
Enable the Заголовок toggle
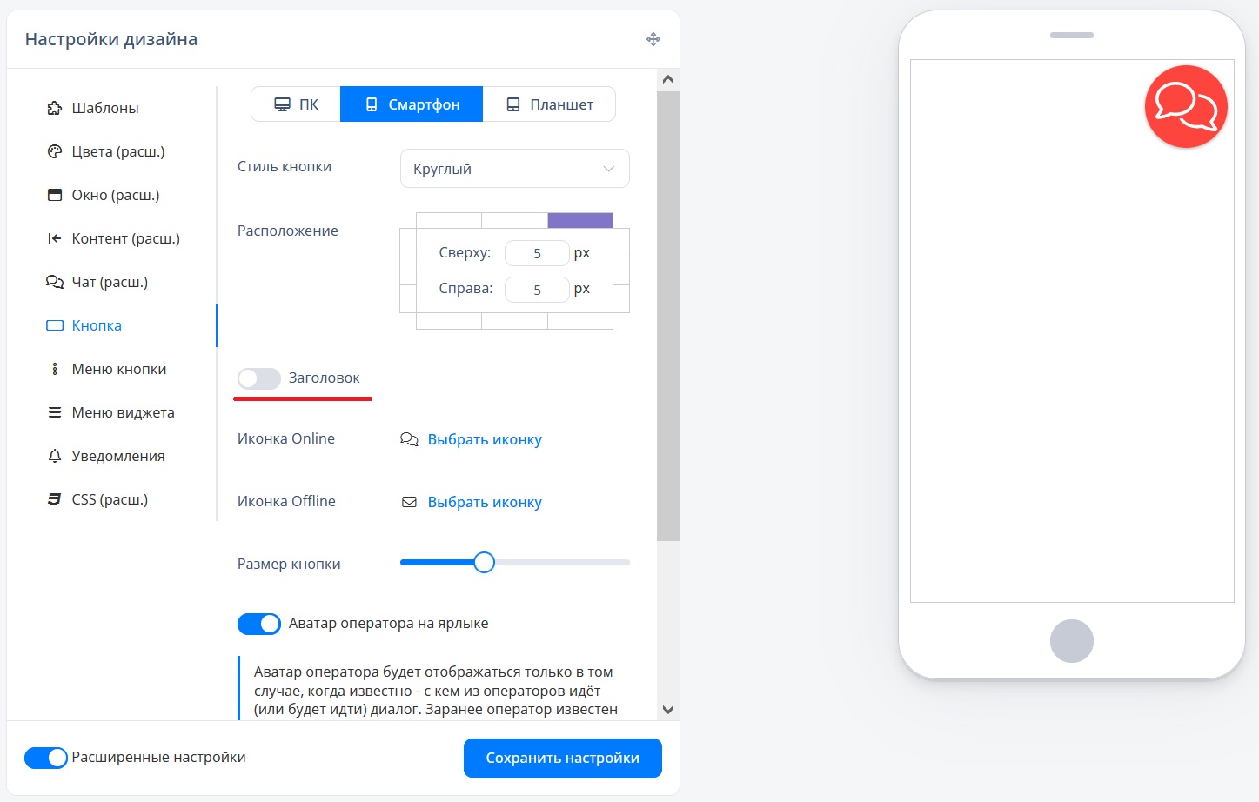[x=259, y=378]
